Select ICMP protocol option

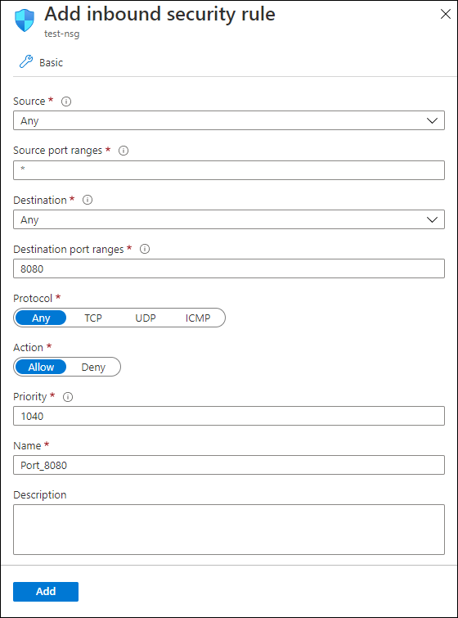(198, 318)
